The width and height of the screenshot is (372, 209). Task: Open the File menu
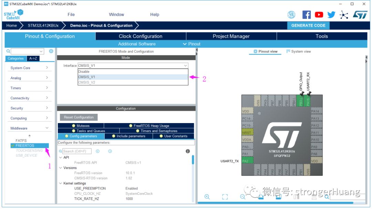tap(71, 14)
